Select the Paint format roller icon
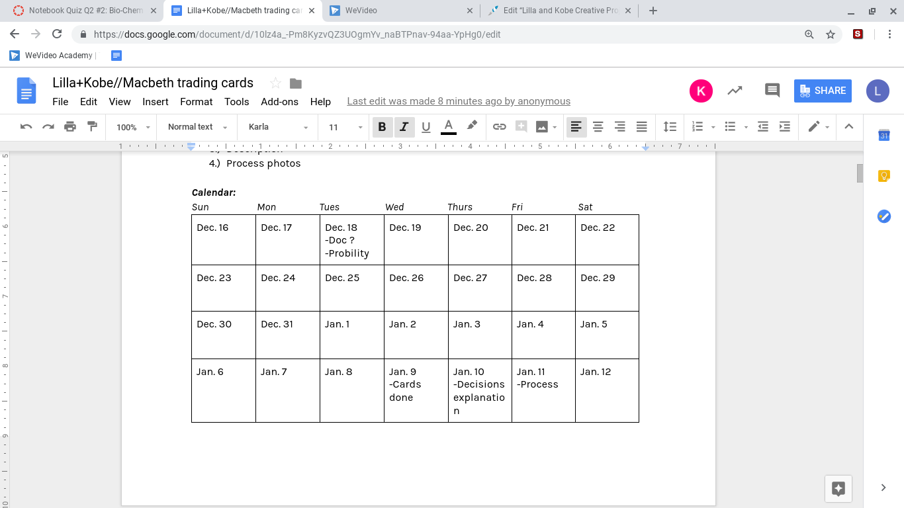904x508 pixels. point(92,127)
